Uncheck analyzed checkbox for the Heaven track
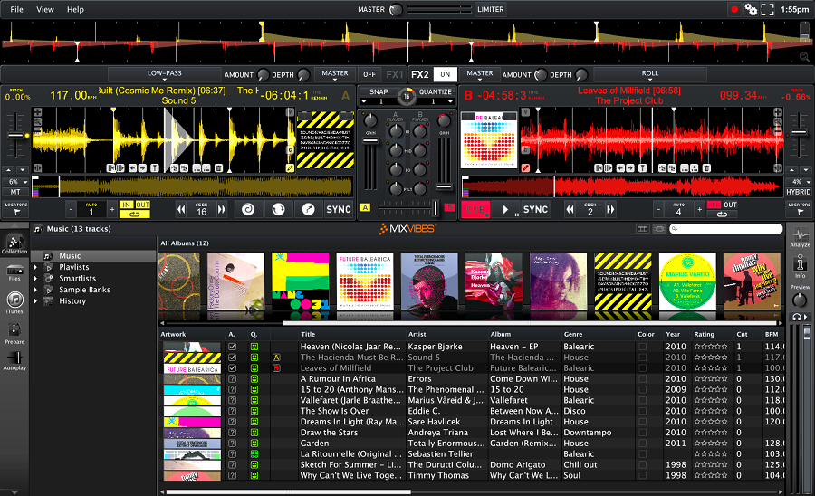The image size is (815, 496). point(233,347)
